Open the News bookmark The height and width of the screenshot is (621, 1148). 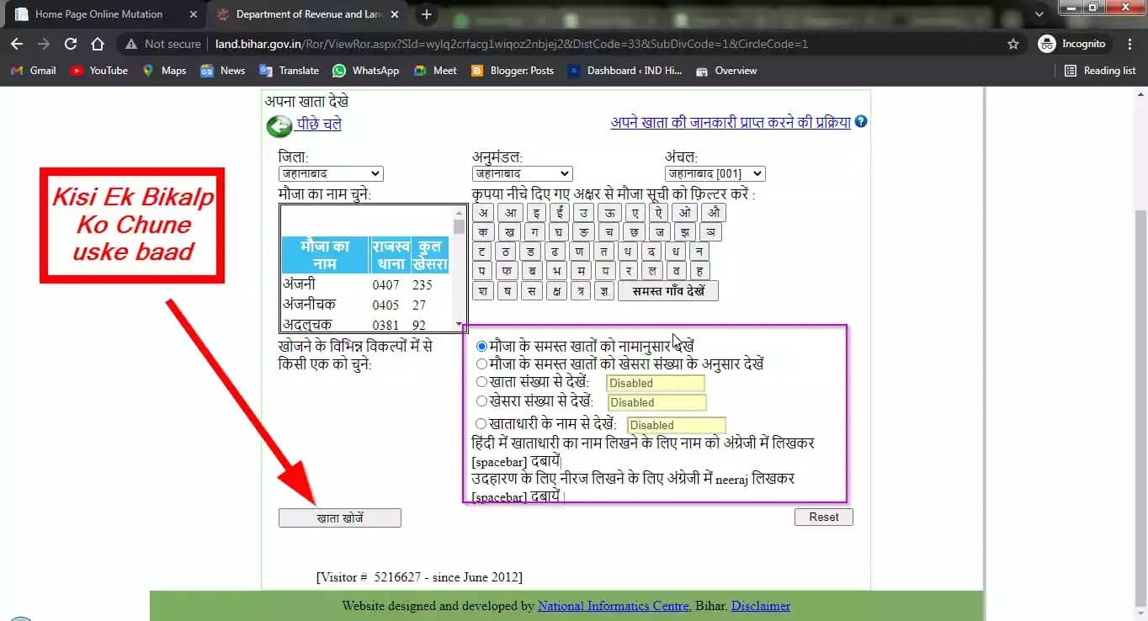[222, 71]
